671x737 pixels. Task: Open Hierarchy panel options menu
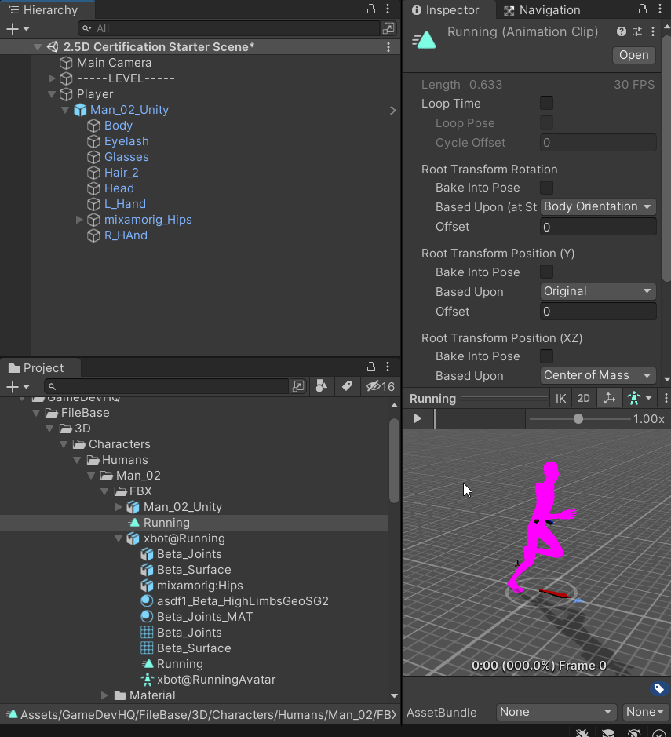[388, 9]
